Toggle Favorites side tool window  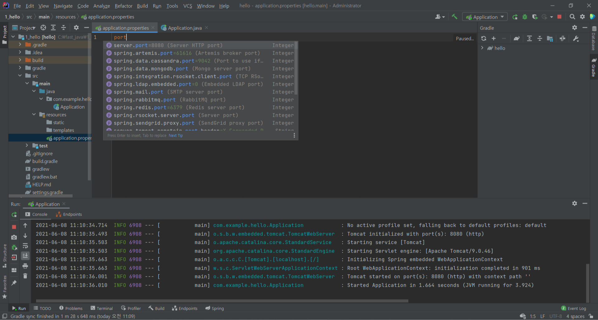pyautogui.click(x=5, y=287)
